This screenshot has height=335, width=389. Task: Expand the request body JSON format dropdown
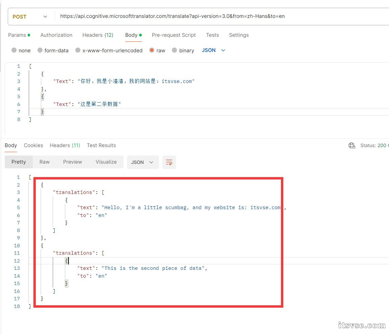pos(213,50)
